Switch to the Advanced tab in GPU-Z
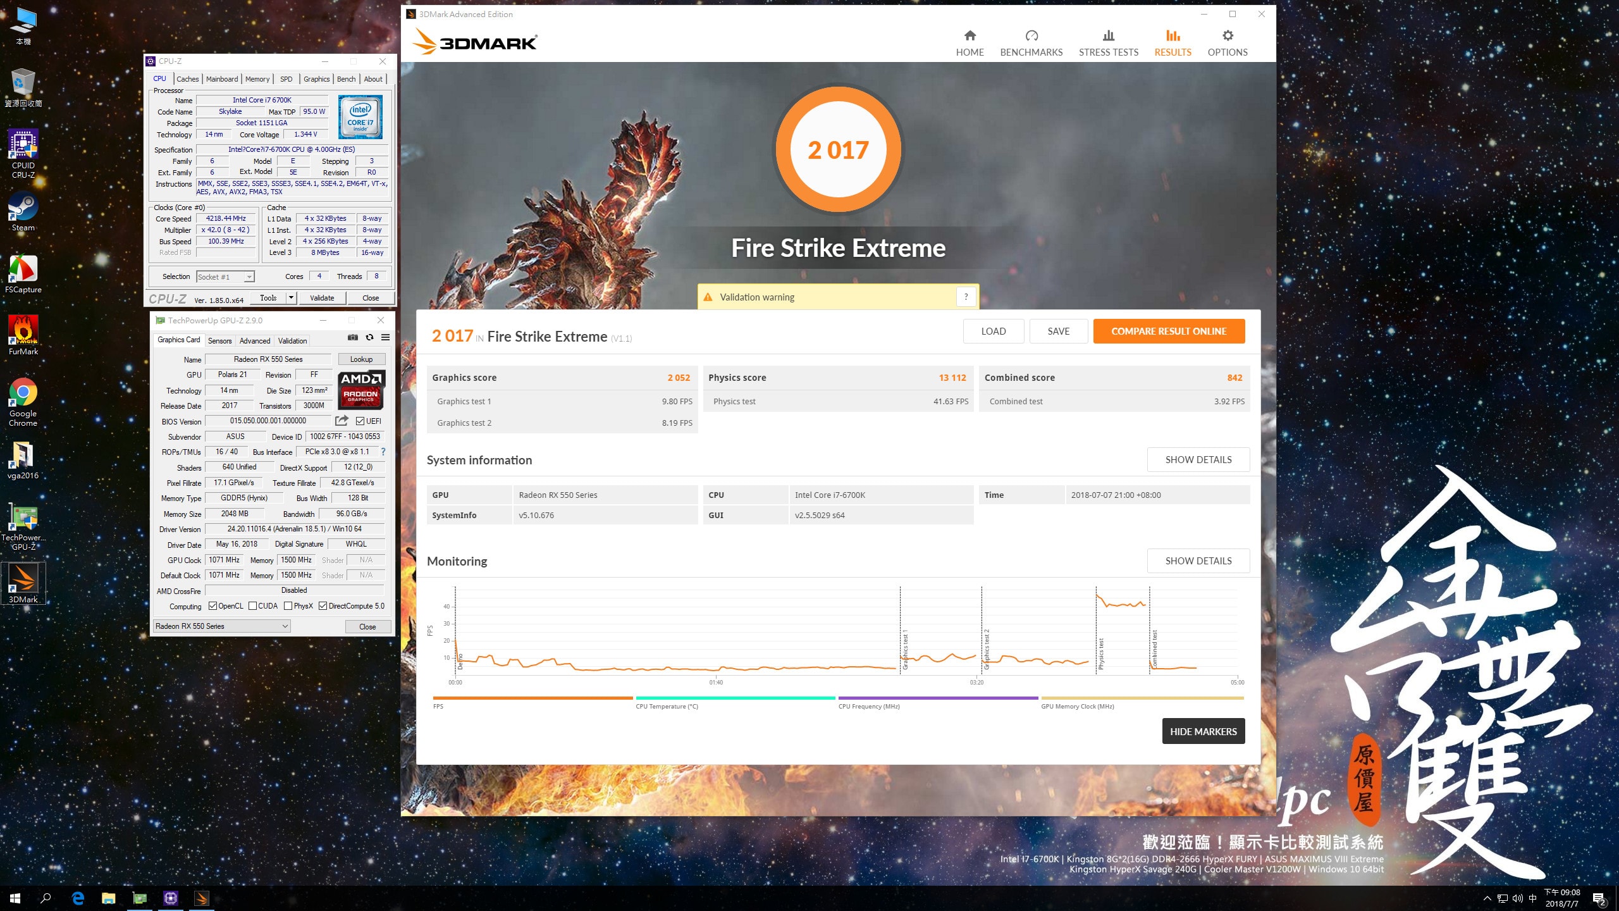This screenshot has width=1619, height=911. pyautogui.click(x=255, y=341)
